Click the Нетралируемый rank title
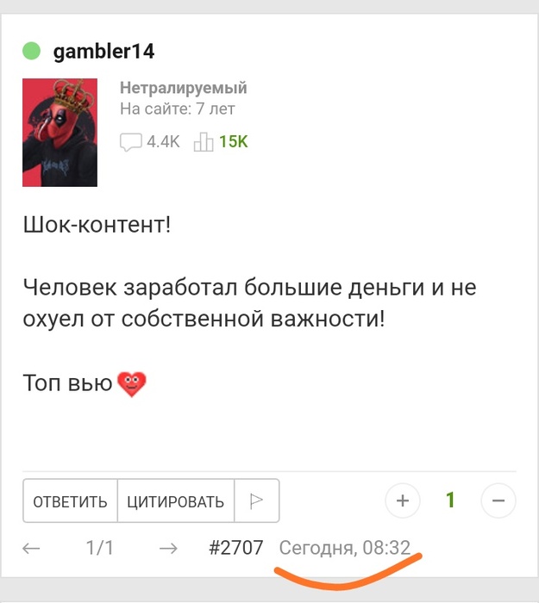Viewport: 539px width, 603px height. 183,88
